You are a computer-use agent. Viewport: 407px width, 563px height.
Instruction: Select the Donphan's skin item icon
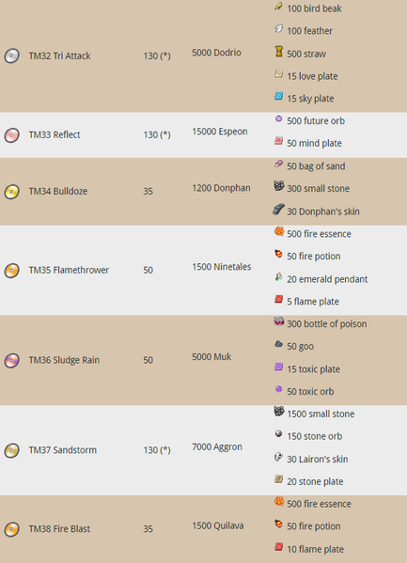coord(278,209)
